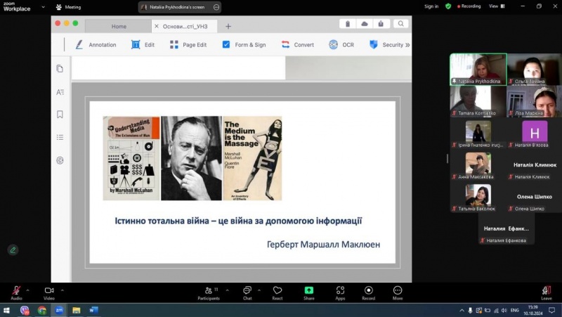Open the Chat panel
Image resolution: width=562 pixels, height=317 pixels.
[247, 291]
